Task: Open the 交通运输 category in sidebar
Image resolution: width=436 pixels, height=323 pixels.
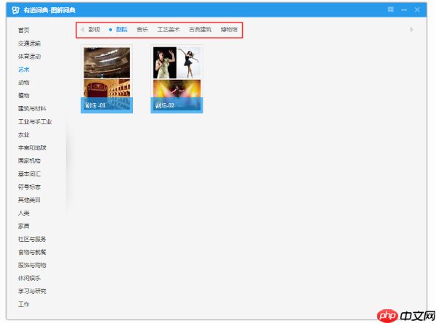Action: point(29,43)
